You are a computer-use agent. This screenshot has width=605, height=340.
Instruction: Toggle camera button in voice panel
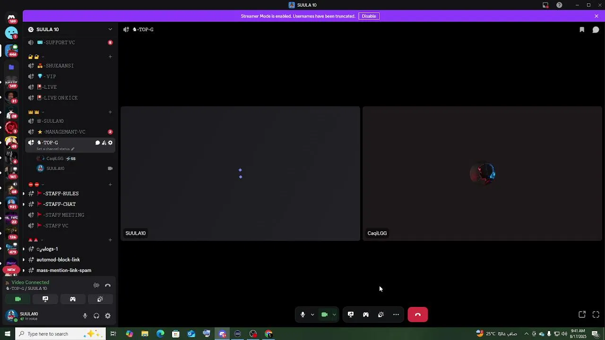tap(18, 299)
